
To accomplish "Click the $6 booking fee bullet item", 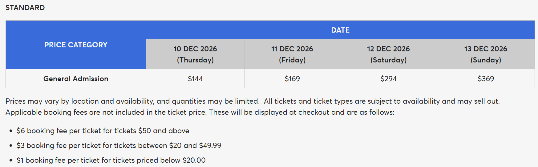I will pos(103,131).
